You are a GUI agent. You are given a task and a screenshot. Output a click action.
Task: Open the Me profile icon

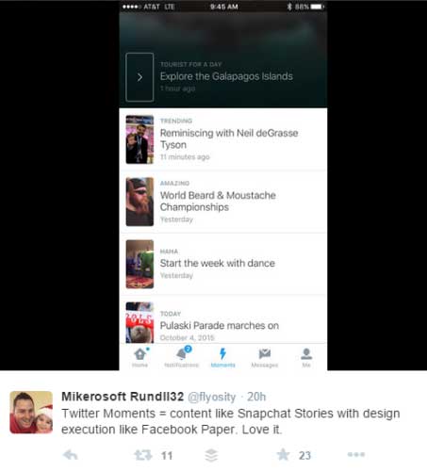pos(306,354)
